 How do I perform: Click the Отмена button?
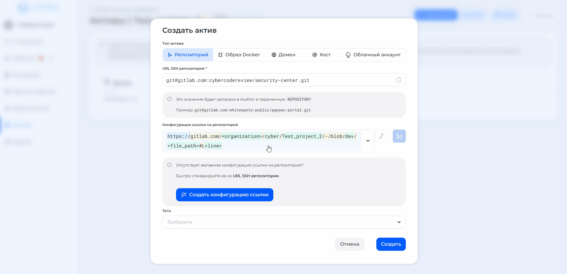tap(349, 244)
